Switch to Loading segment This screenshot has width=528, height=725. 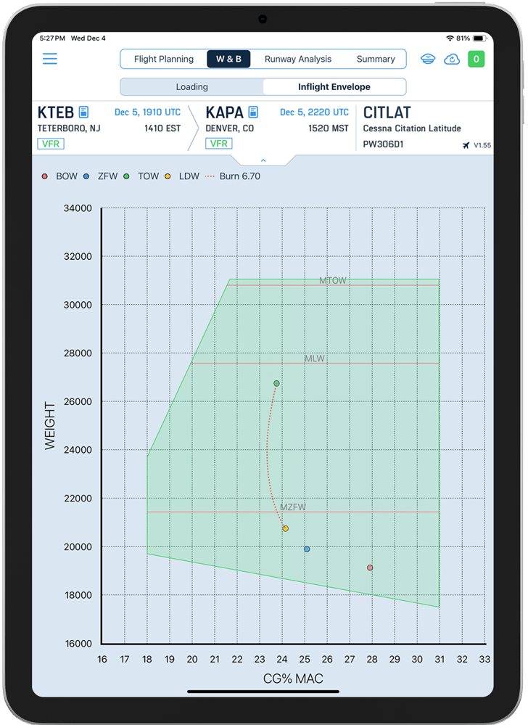pyautogui.click(x=191, y=87)
